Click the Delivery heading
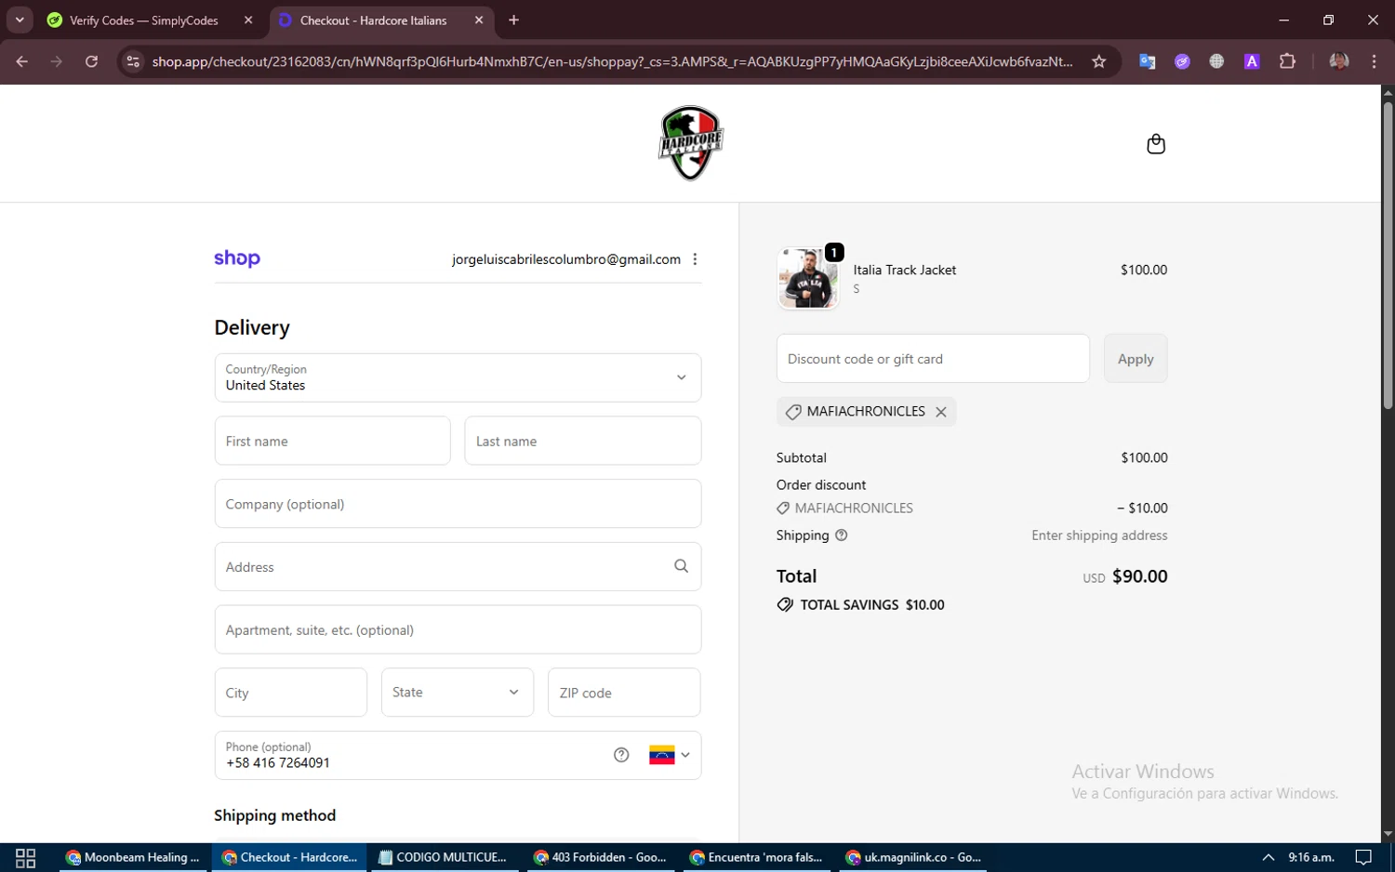Image resolution: width=1395 pixels, height=872 pixels. click(x=252, y=327)
